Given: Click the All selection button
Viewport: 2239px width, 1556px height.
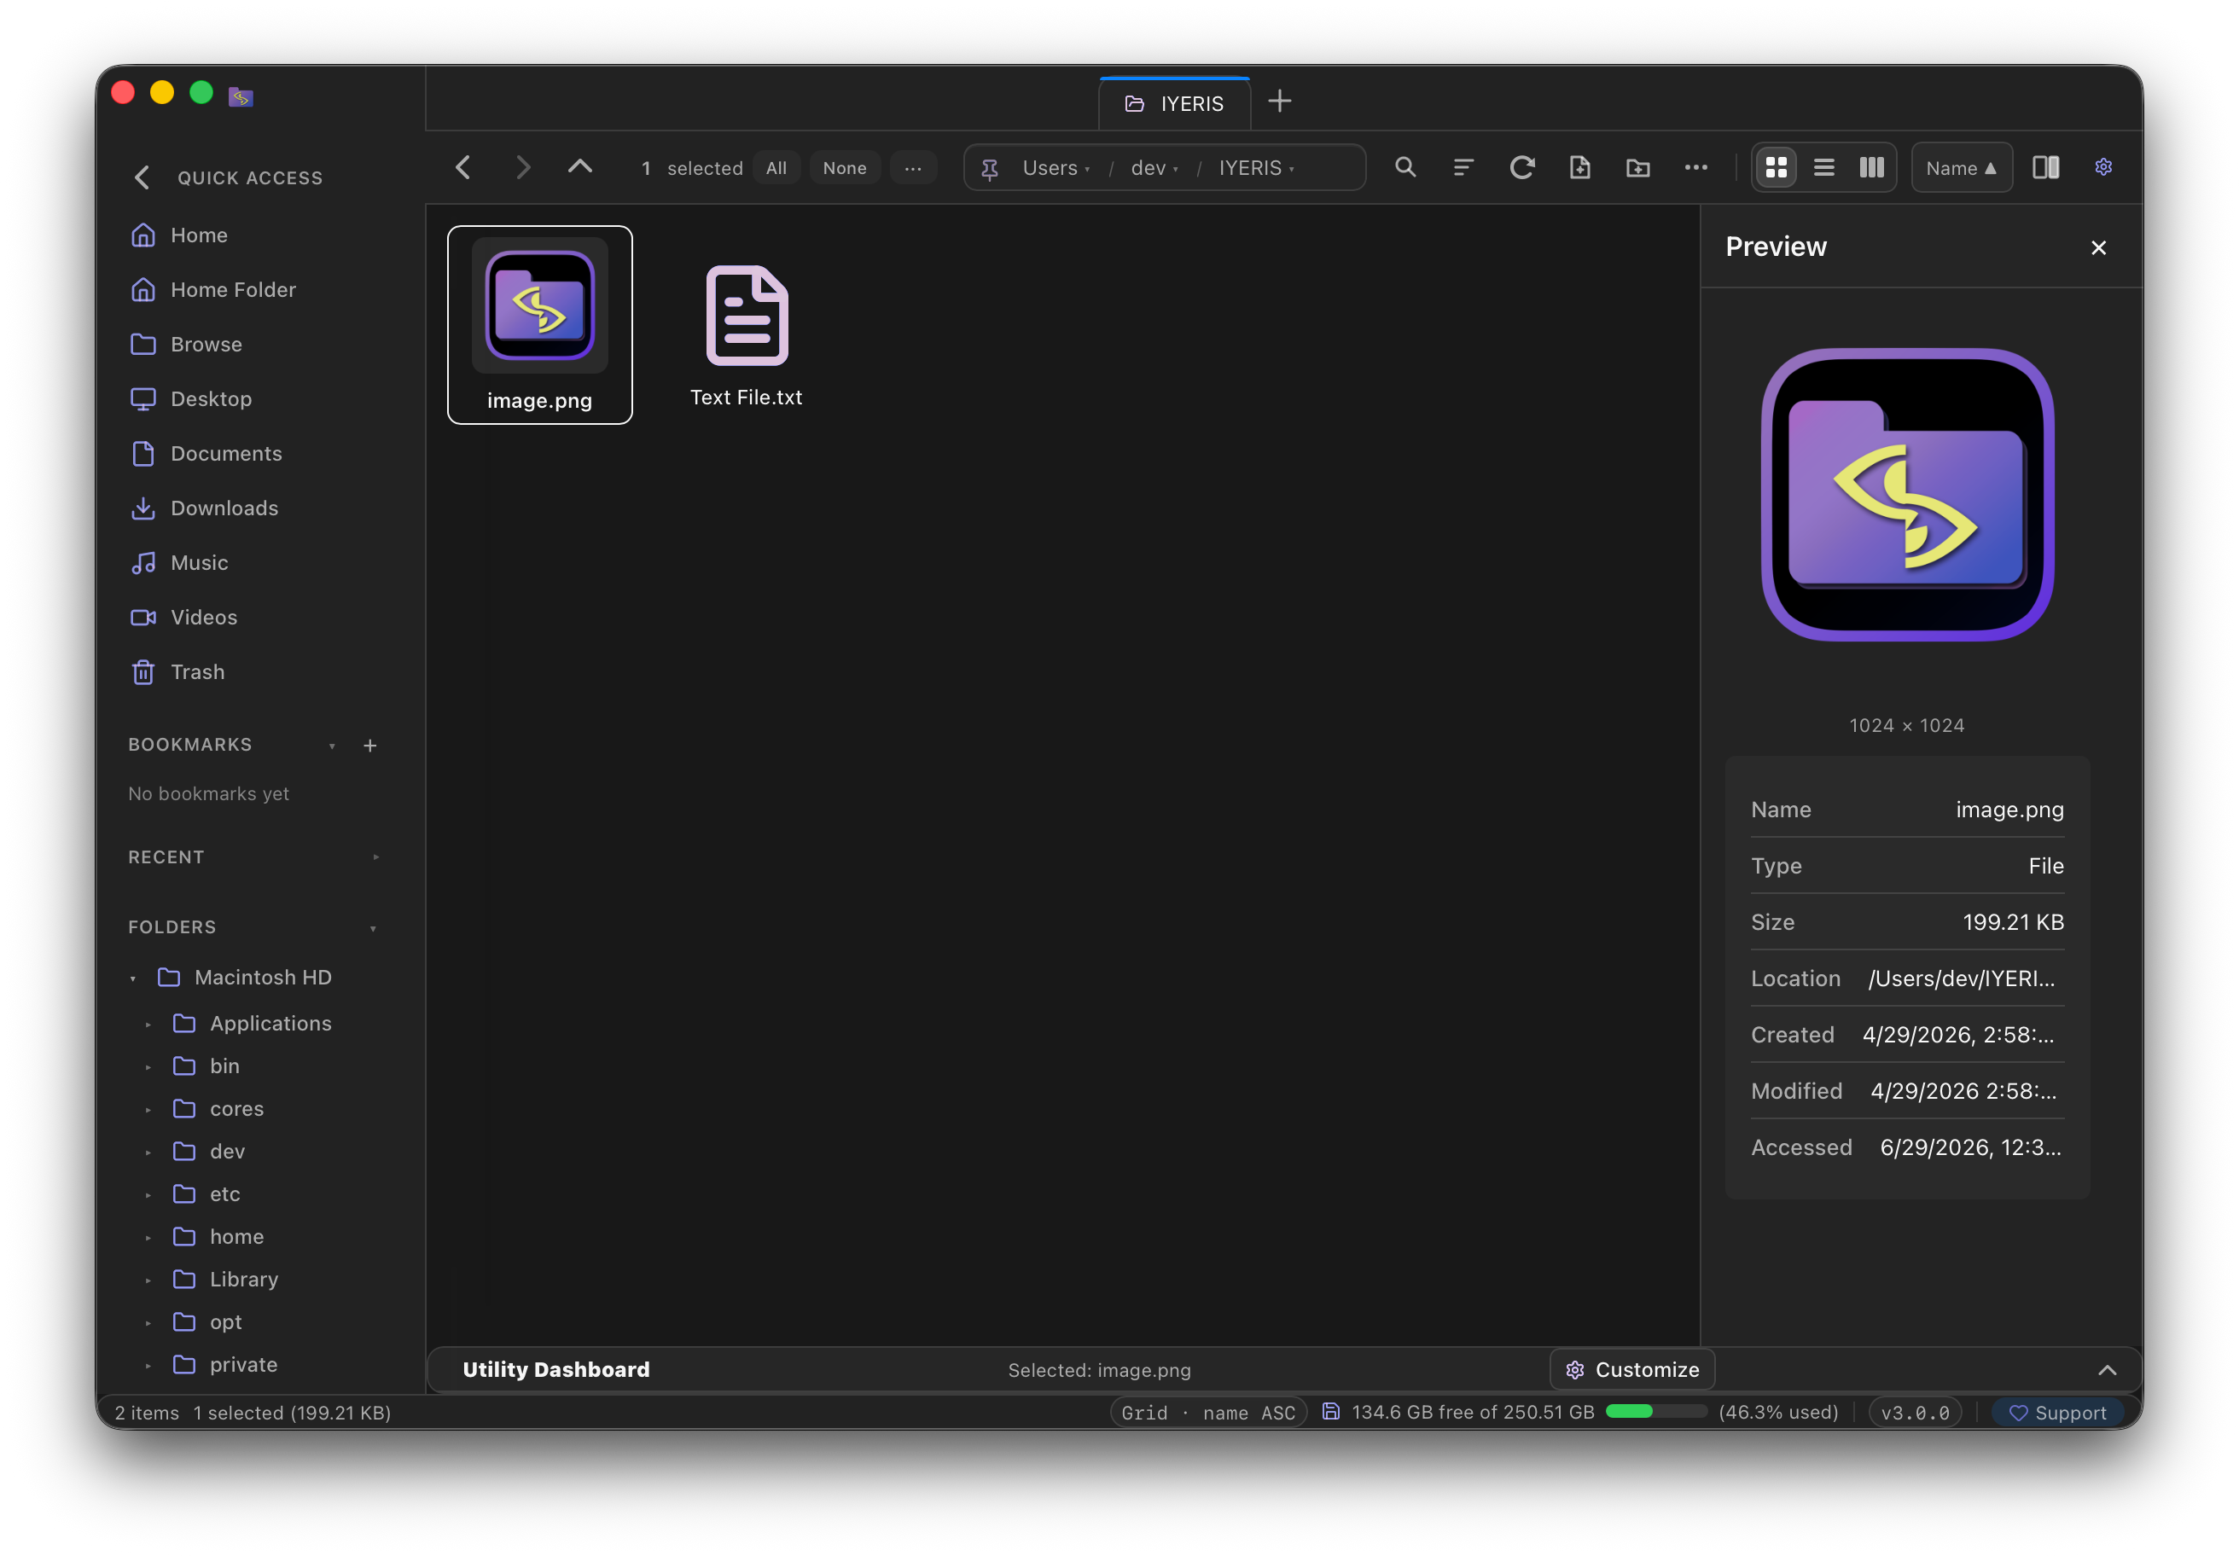Looking at the screenshot, I should point(776,168).
